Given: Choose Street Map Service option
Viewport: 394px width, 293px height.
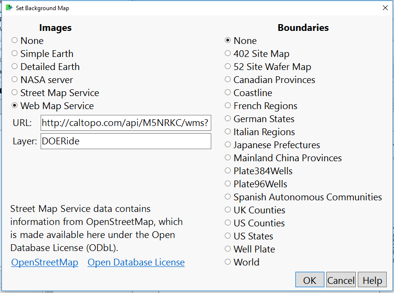Looking at the screenshot, I should (15, 93).
